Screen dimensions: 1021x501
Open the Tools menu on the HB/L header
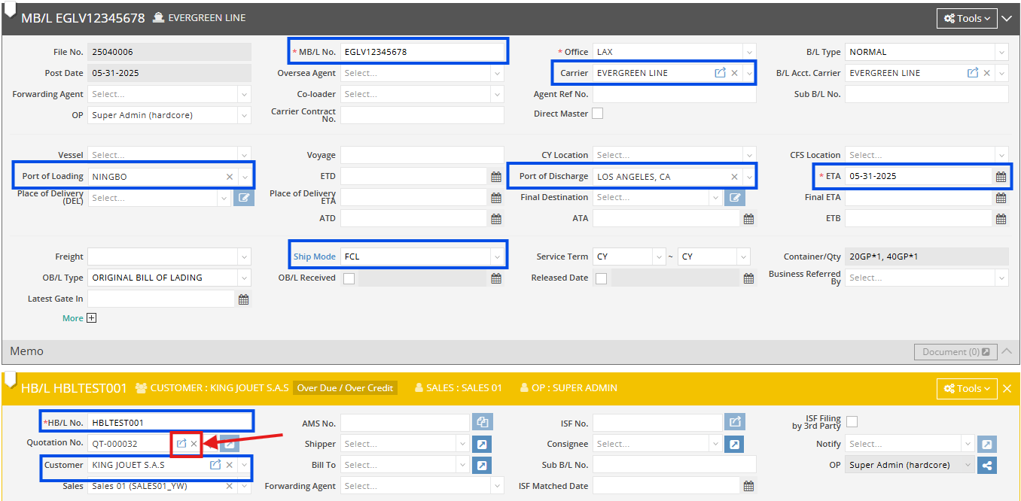click(x=967, y=388)
